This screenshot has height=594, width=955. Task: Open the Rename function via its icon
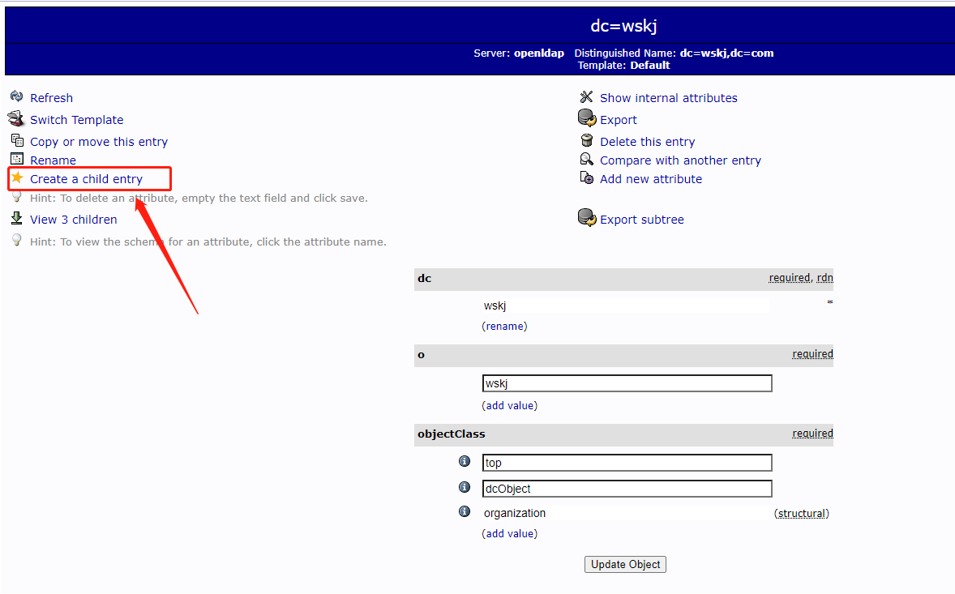17,159
